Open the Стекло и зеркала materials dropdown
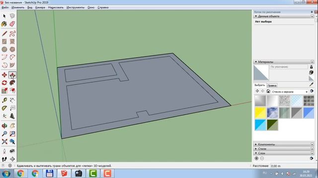This screenshot has width=318, height=178. tap(290, 91)
